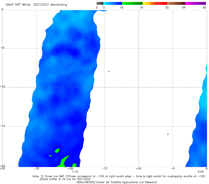Viewport: 209px width, 184px height.
Task: Click the color bar label "50"
Action: (x=167, y=7)
